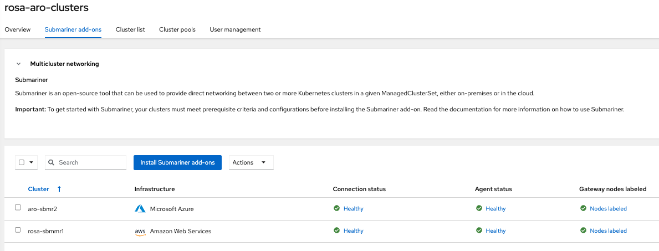
Task: Select the rosa-sbmmr1 cluster checkbox
Action: [18, 230]
